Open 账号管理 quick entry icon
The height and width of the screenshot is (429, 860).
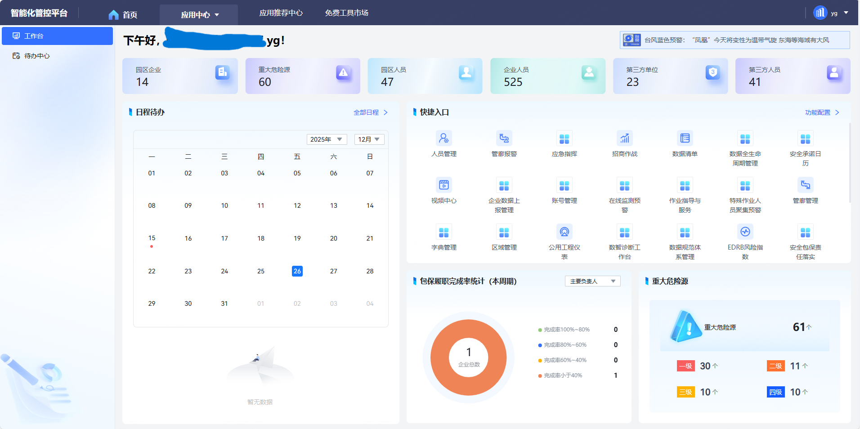click(564, 185)
